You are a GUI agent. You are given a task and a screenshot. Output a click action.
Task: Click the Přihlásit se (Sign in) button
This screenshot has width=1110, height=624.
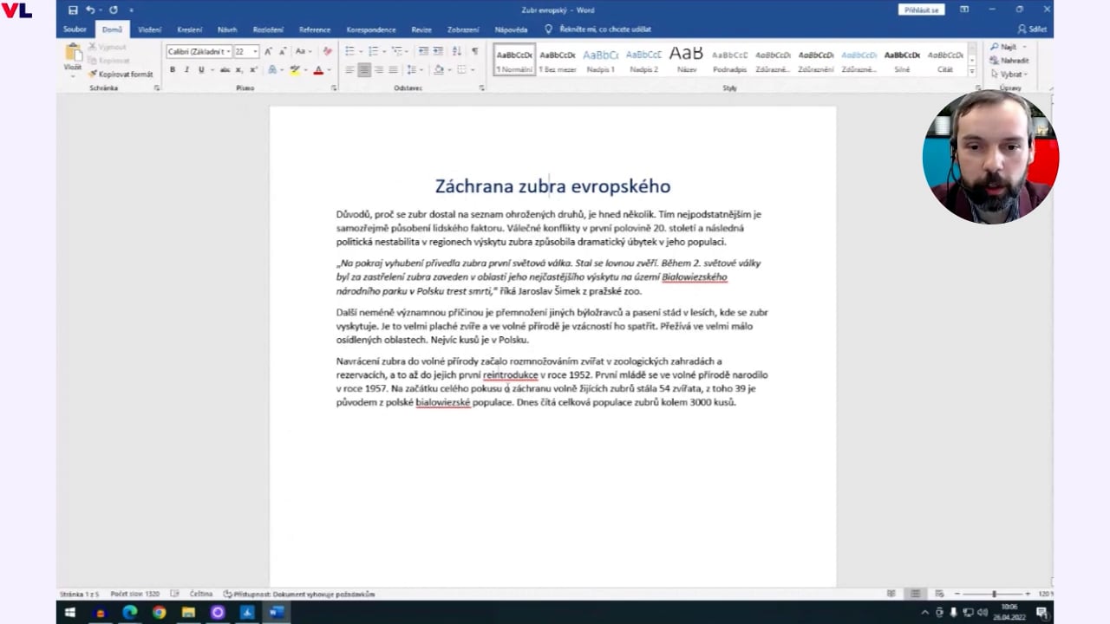(x=921, y=10)
